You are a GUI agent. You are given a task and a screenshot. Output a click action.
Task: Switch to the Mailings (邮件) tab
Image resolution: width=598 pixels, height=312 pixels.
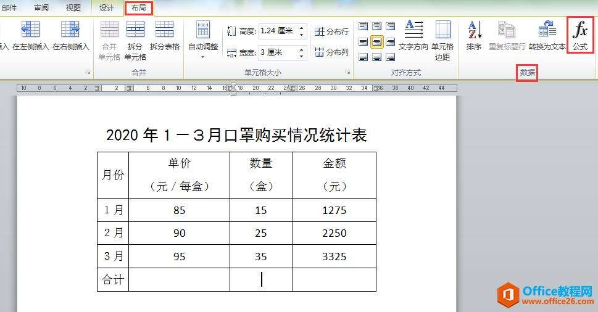(x=9, y=7)
